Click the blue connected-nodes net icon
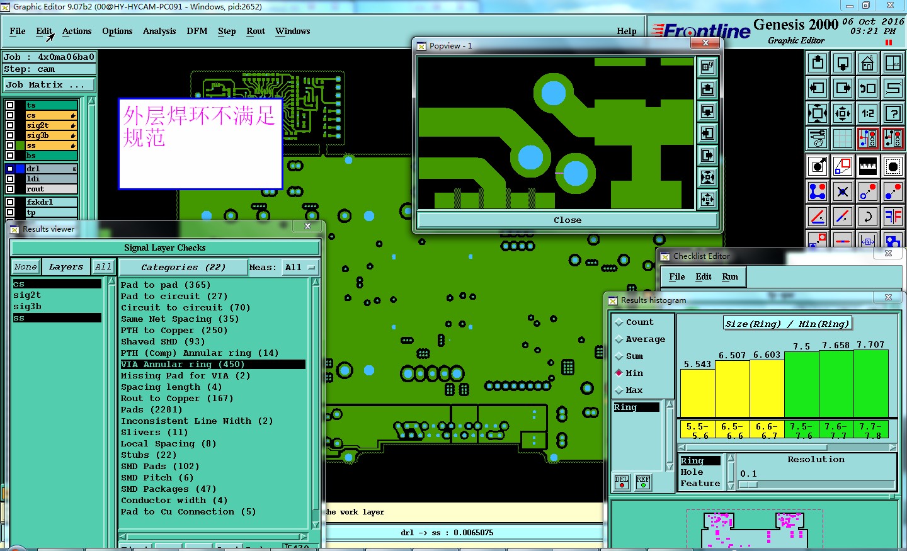 [818, 191]
